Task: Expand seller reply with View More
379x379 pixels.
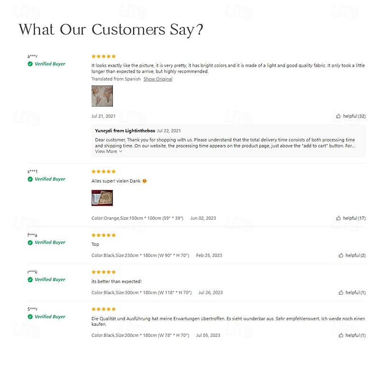Action: pos(108,152)
